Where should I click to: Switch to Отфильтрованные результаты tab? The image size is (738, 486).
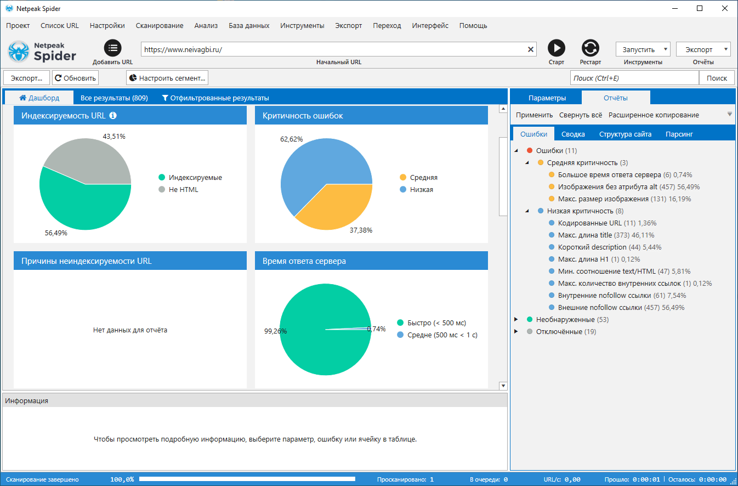pos(215,98)
